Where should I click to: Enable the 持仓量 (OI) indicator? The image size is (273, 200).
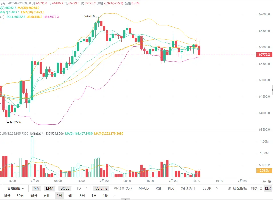pyautogui.click(x=123, y=188)
